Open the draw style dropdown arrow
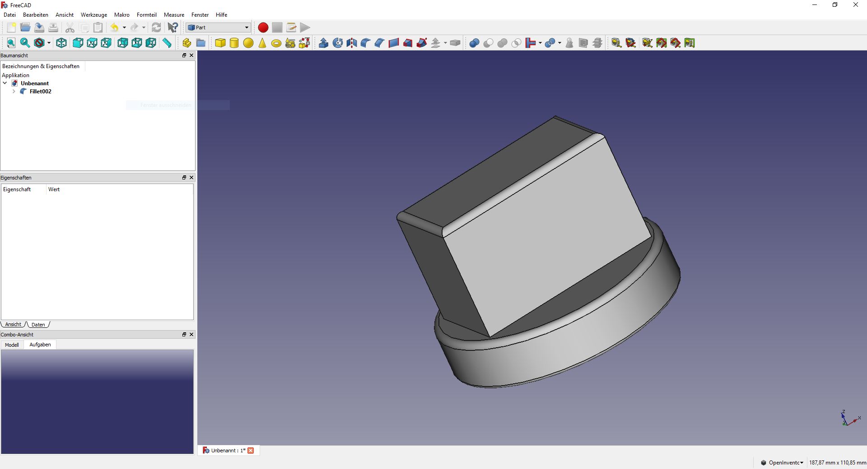The image size is (867, 469). [49, 43]
